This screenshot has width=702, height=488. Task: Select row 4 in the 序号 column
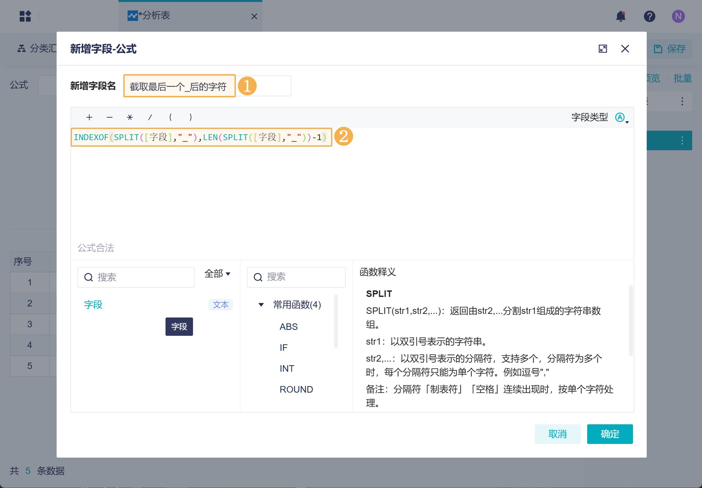pos(30,345)
